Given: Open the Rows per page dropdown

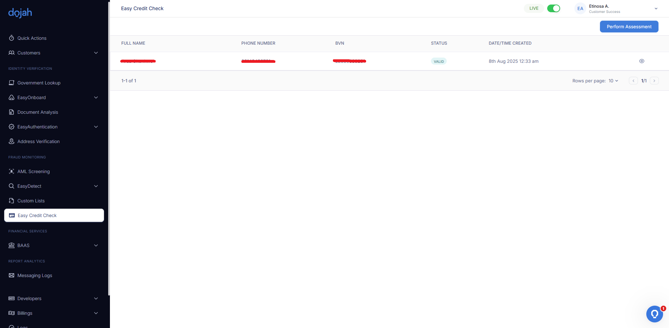Looking at the screenshot, I should pos(613,81).
